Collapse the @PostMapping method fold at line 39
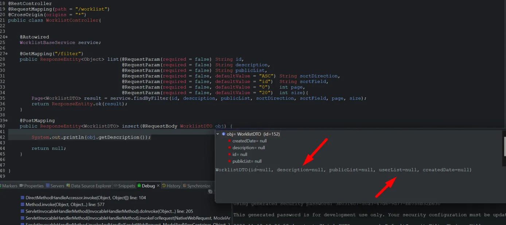 click(x=7, y=121)
